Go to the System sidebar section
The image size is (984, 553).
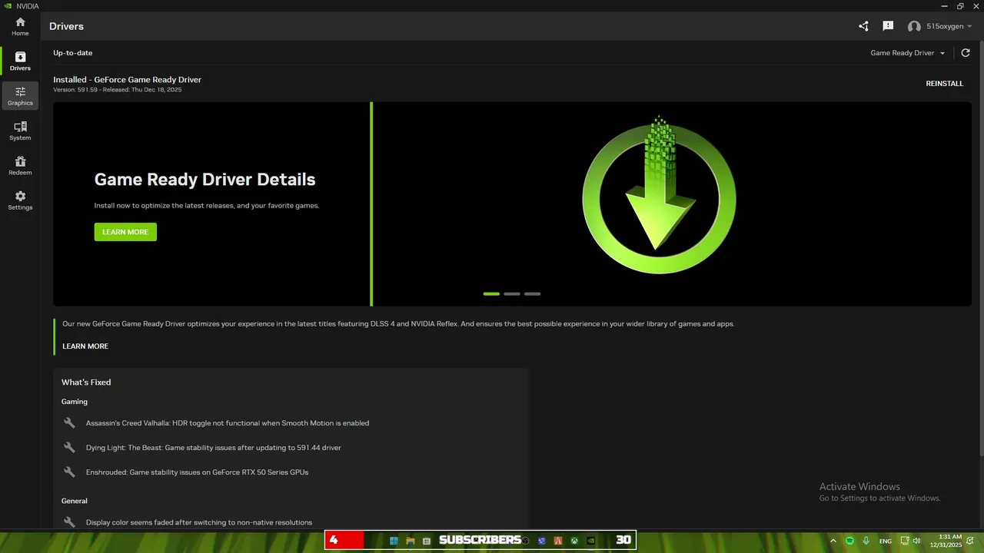point(20,131)
